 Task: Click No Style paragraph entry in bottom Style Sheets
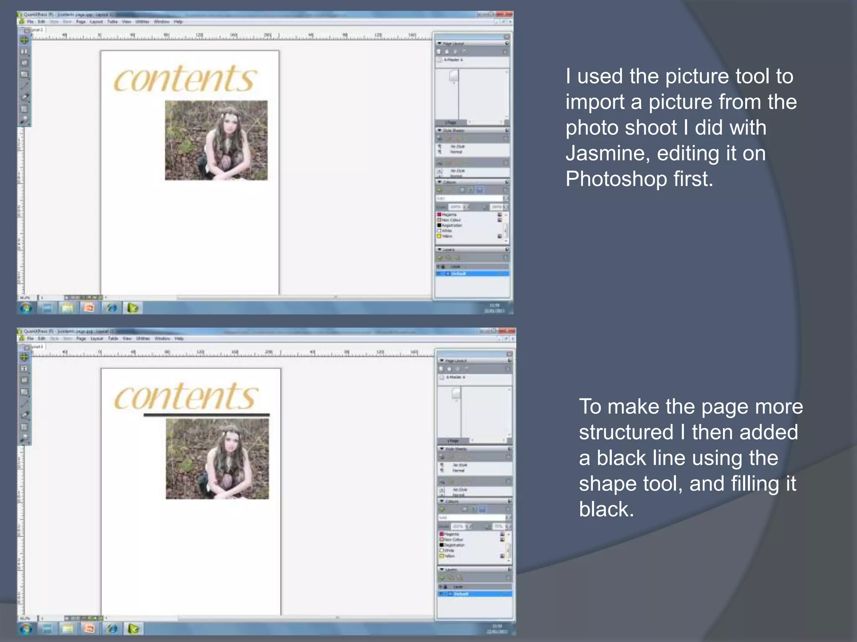click(x=459, y=465)
